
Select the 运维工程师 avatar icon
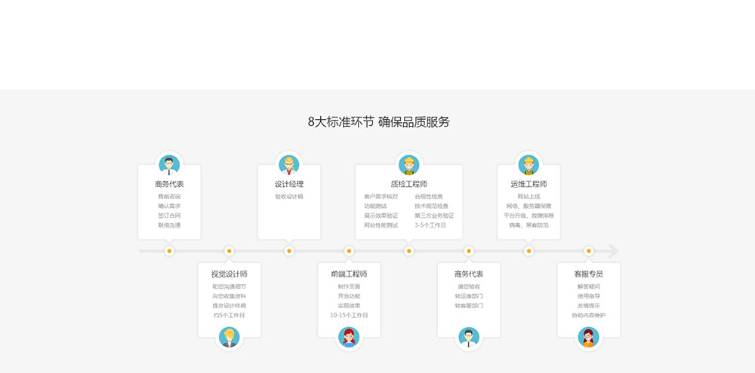528,164
